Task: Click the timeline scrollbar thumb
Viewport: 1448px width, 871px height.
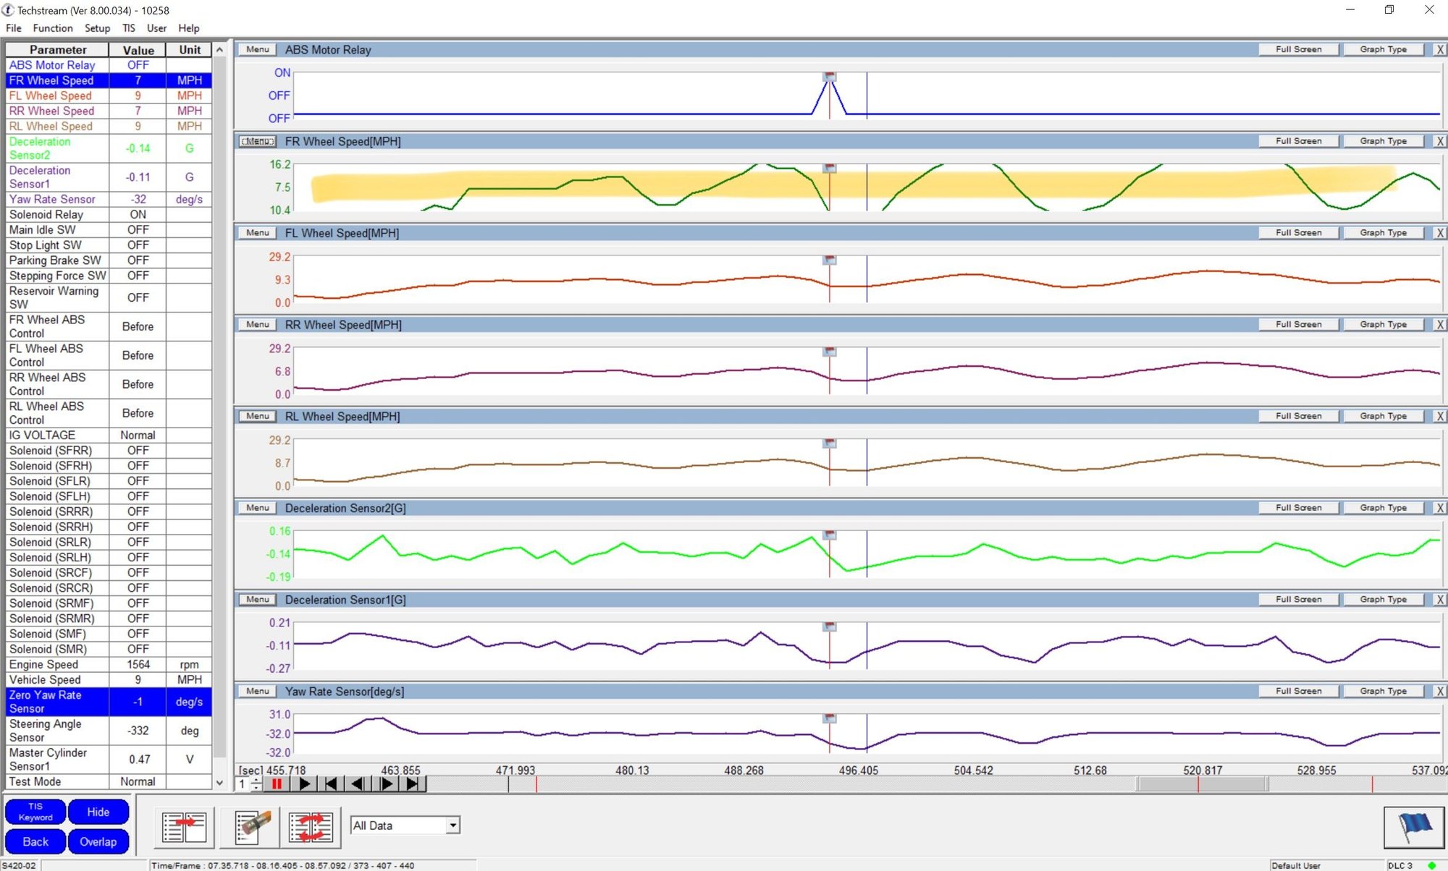Action: 1202,783
